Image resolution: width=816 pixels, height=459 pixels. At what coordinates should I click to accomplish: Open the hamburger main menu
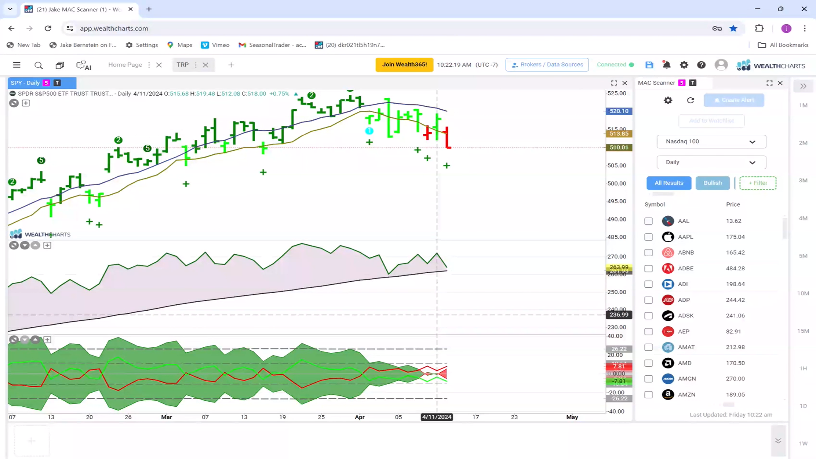17,65
